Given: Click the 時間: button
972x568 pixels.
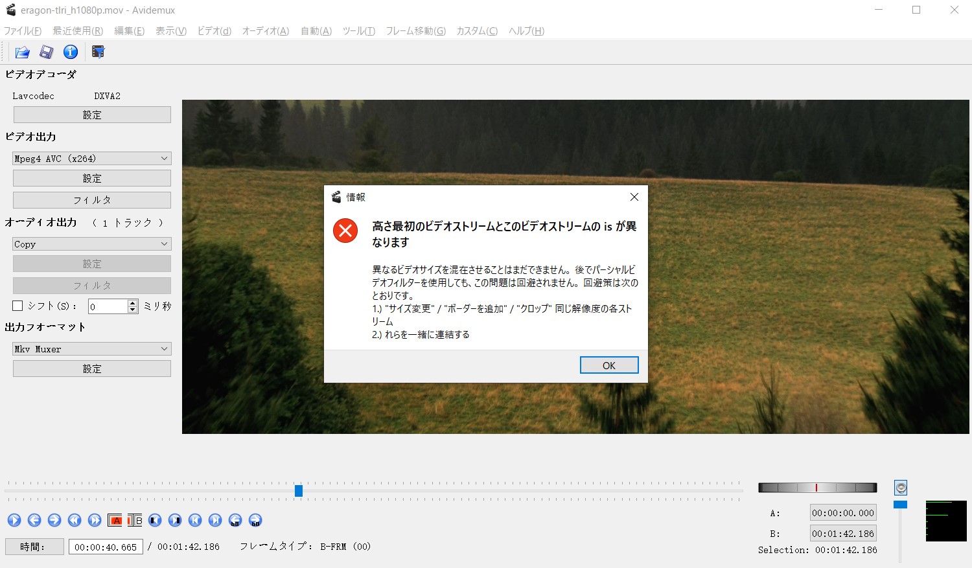Looking at the screenshot, I should [34, 547].
